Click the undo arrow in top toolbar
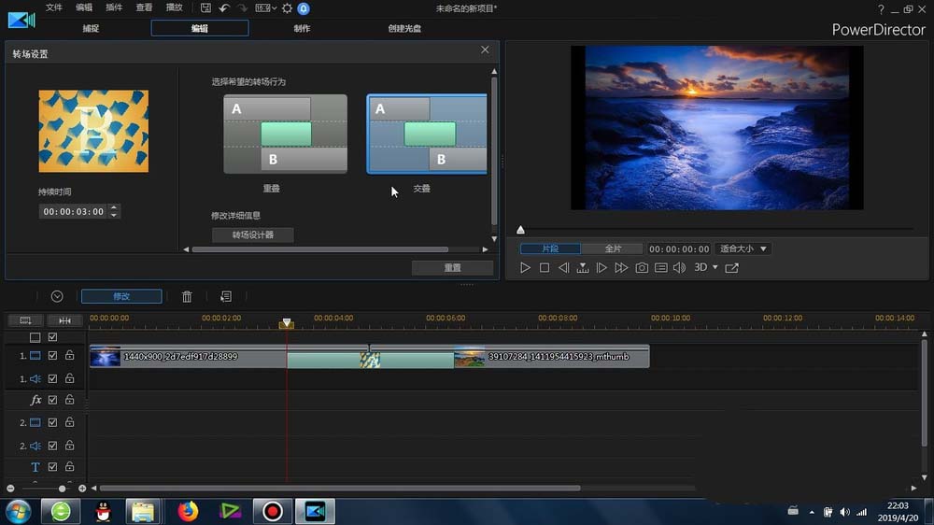The height and width of the screenshot is (525, 934). (224, 8)
